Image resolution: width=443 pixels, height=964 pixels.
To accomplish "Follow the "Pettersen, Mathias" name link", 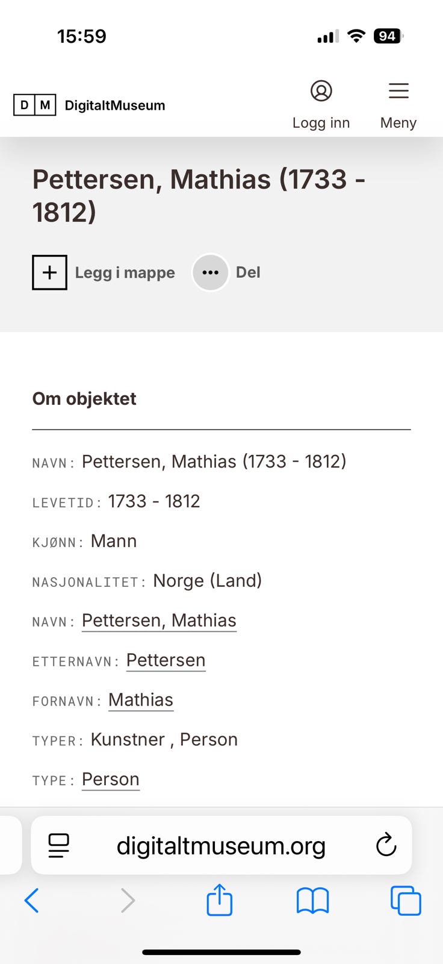I will coord(159,621).
